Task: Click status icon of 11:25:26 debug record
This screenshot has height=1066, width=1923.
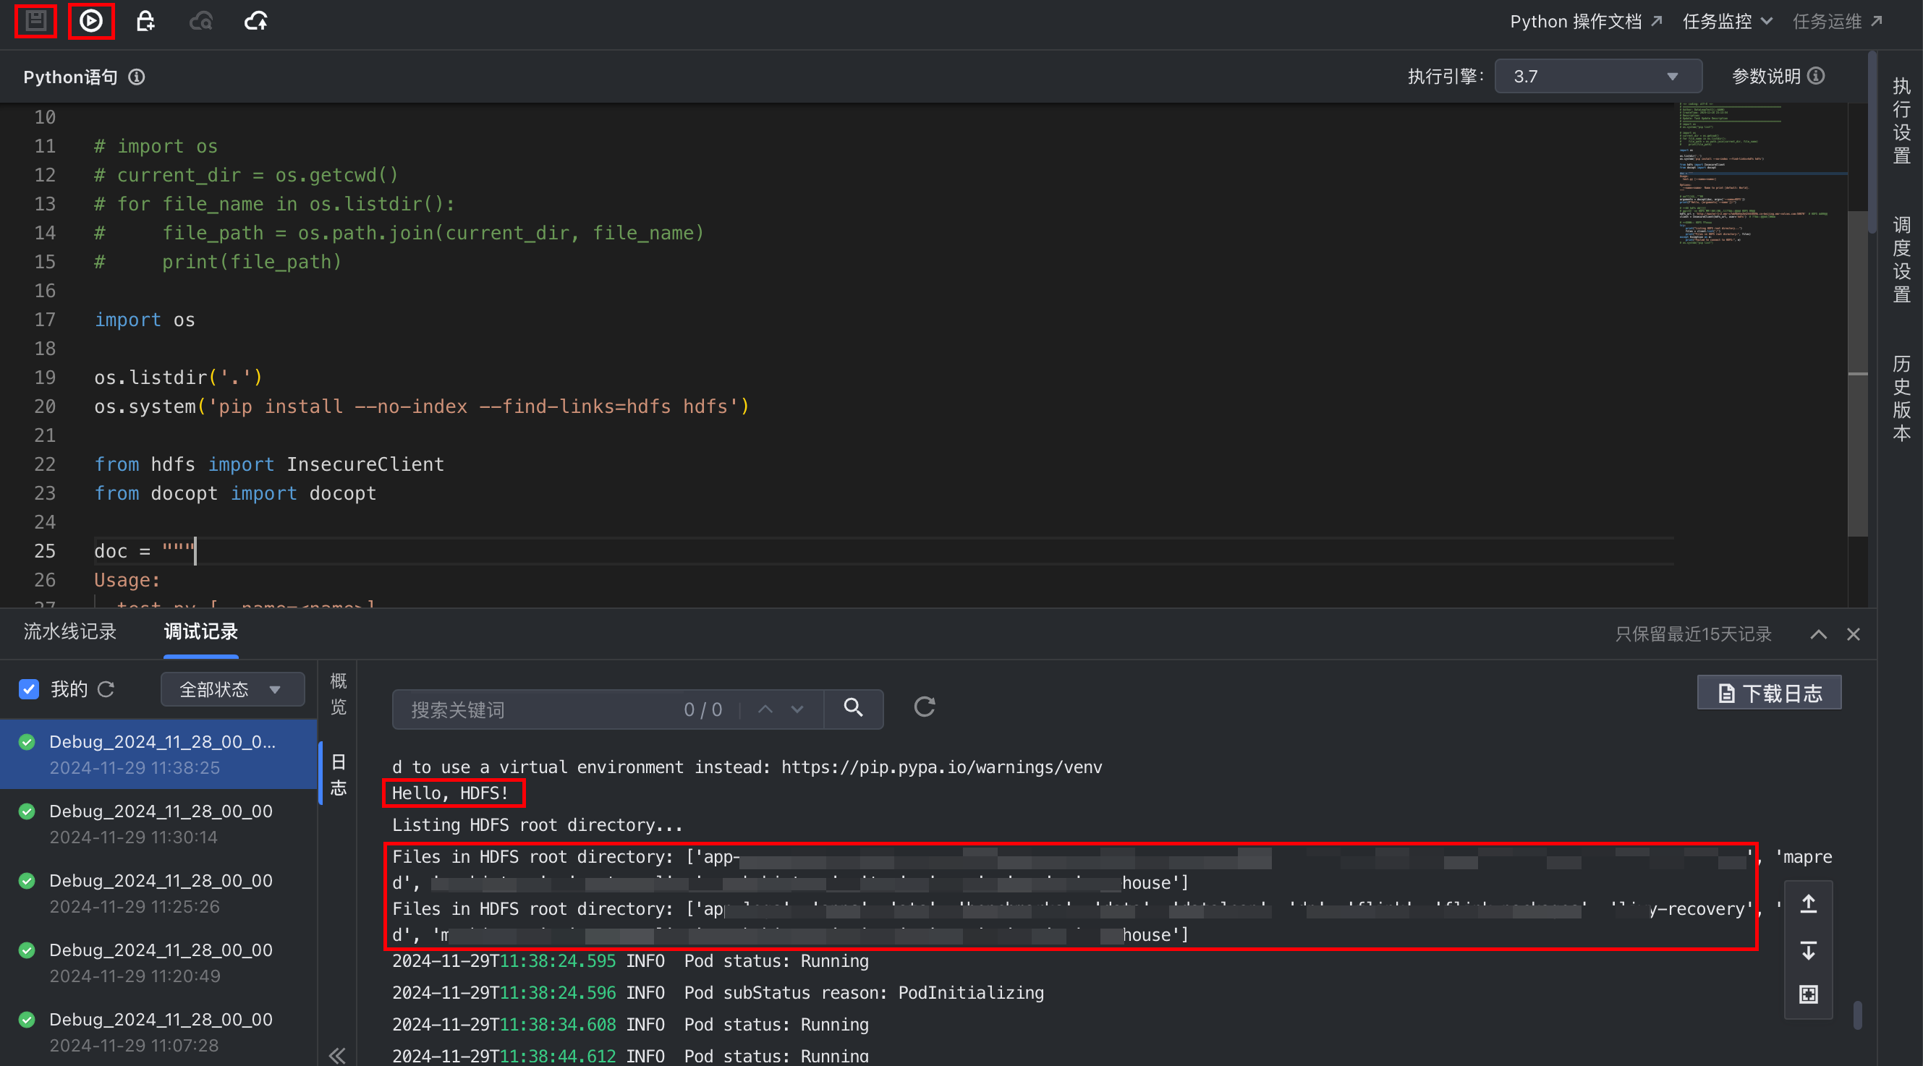Action: 27,880
